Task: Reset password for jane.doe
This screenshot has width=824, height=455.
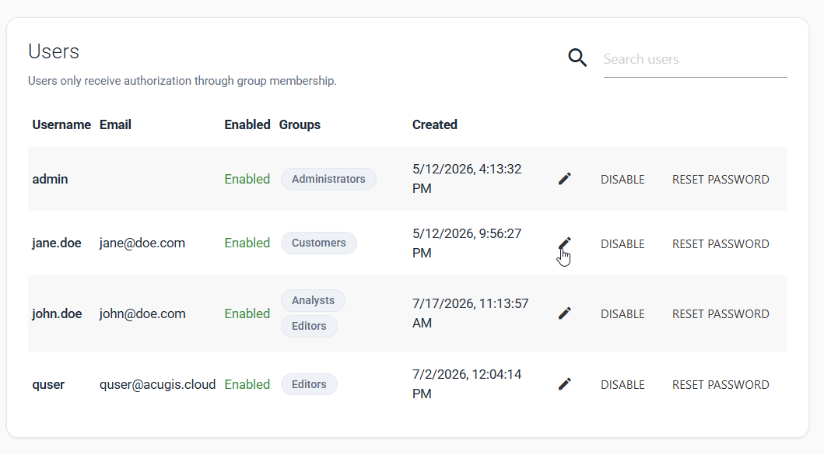Action: [721, 243]
